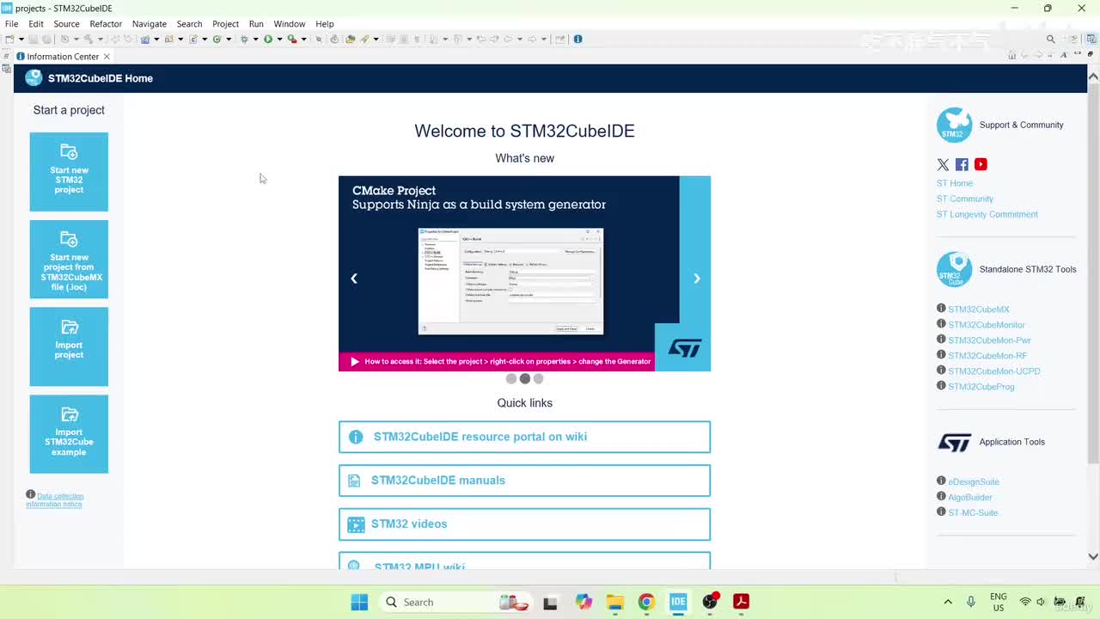Click the CMake Project slide thumbnail image
The width and height of the screenshot is (1100, 619).
tap(510, 281)
